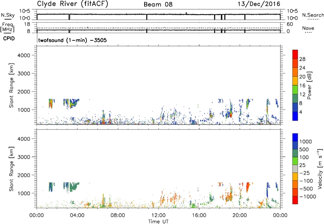
Task: Click '1000' range tick on power panel axis
Action: 23,110
